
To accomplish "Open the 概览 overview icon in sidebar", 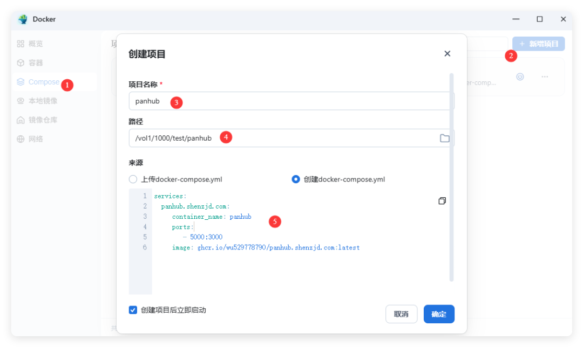I will pos(21,44).
